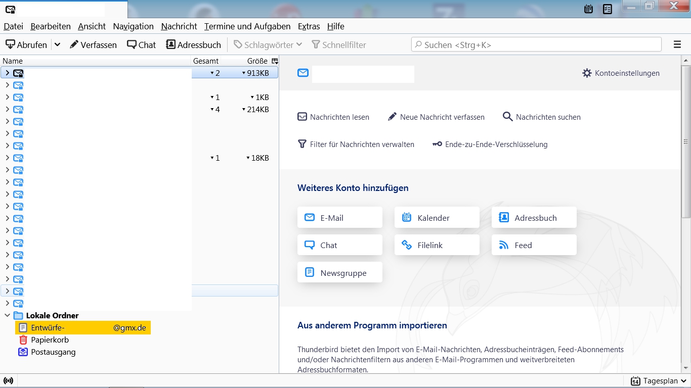Screen dimensions: 691x388
Task: Open Kontoeinstellungen account settings
Action: 621,73
